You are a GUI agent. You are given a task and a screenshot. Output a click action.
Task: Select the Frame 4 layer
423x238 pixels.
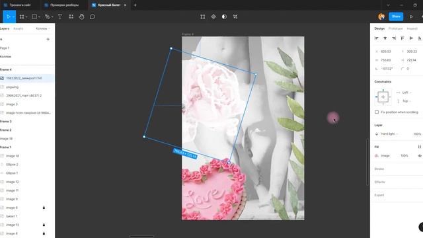coord(6,69)
